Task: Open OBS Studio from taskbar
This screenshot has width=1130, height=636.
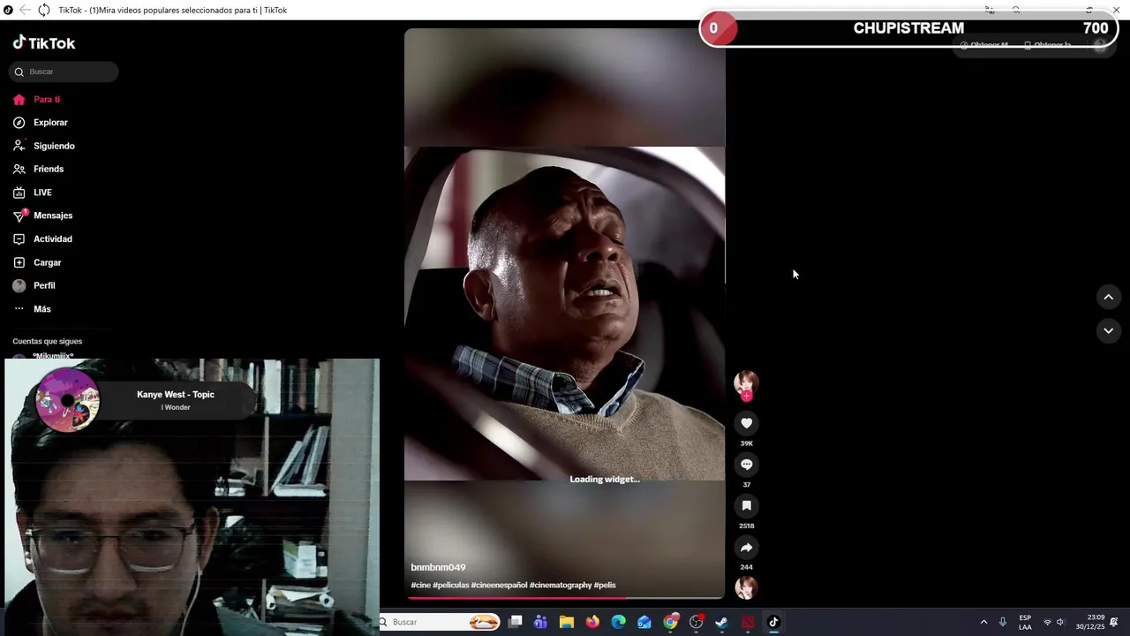Action: click(697, 622)
